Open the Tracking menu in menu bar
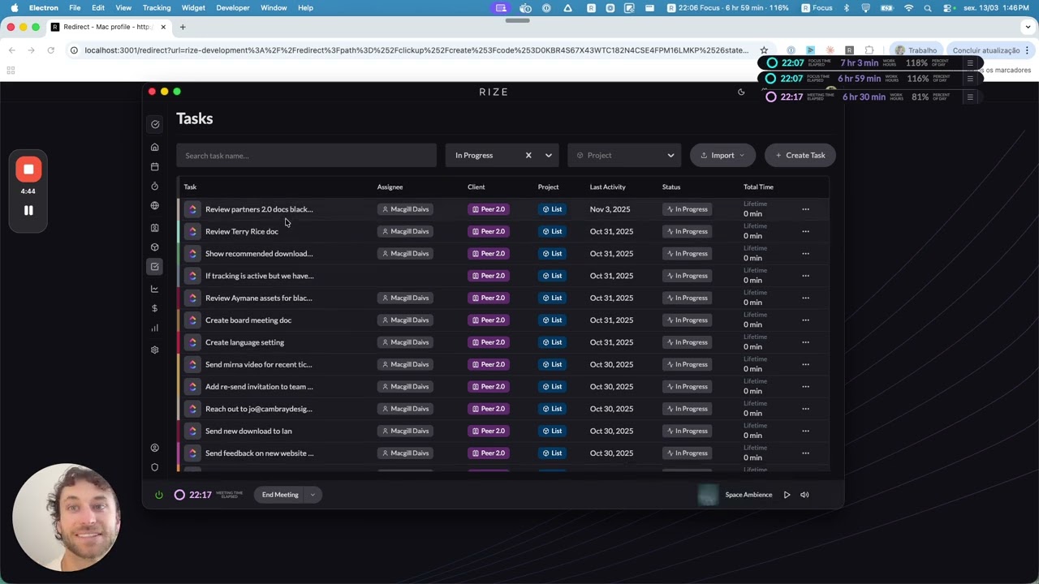 (157, 7)
